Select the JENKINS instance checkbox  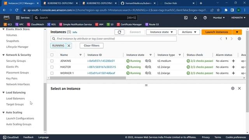tap(52, 61)
